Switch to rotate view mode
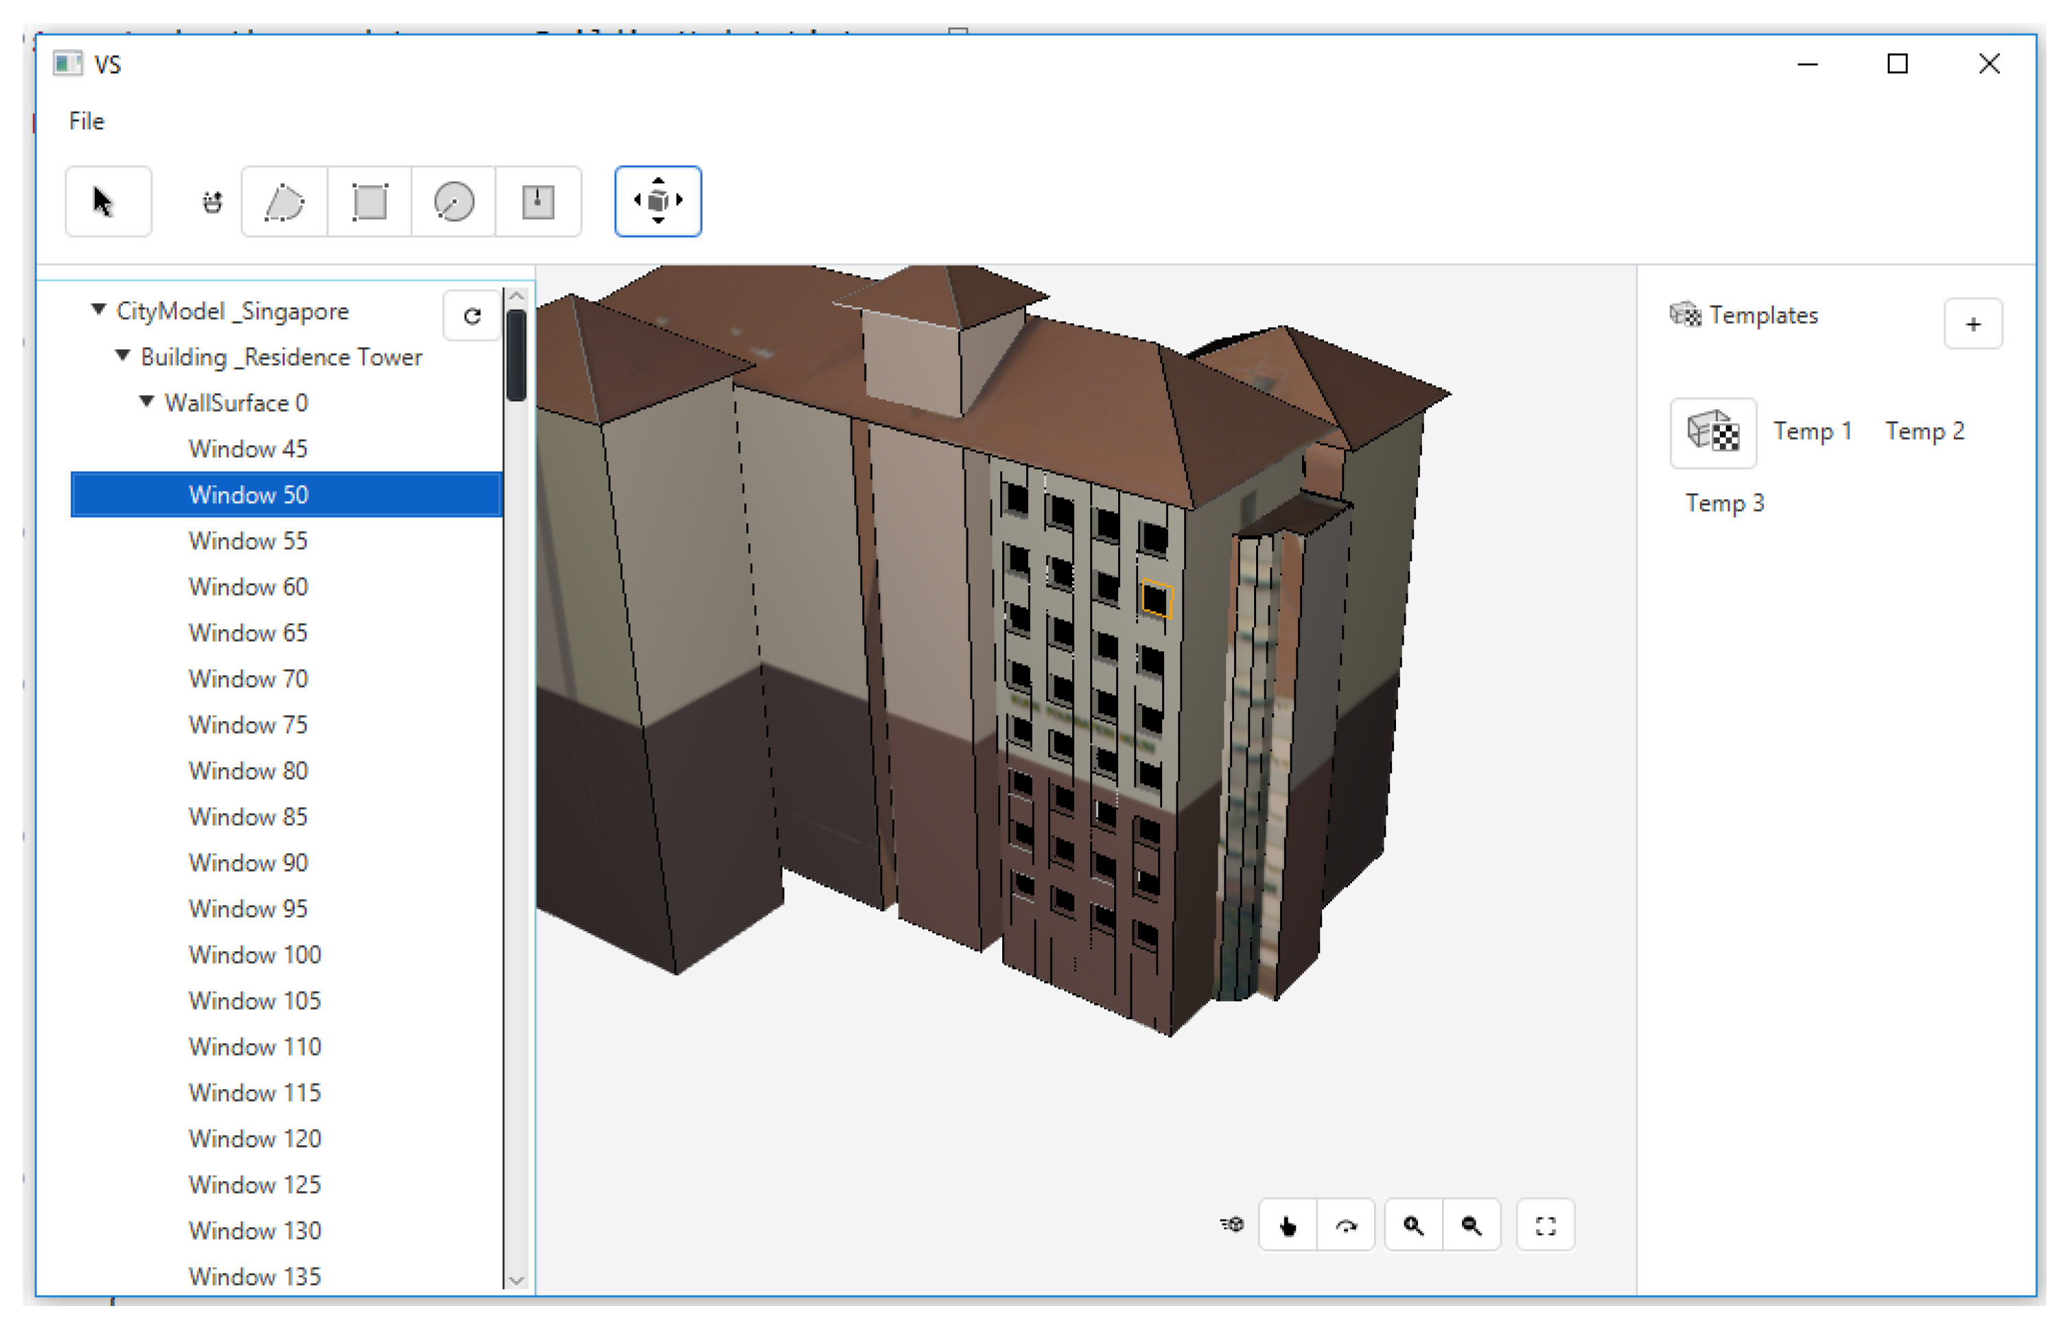This screenshot has height=1330, width=2069. [1346, 1224]
